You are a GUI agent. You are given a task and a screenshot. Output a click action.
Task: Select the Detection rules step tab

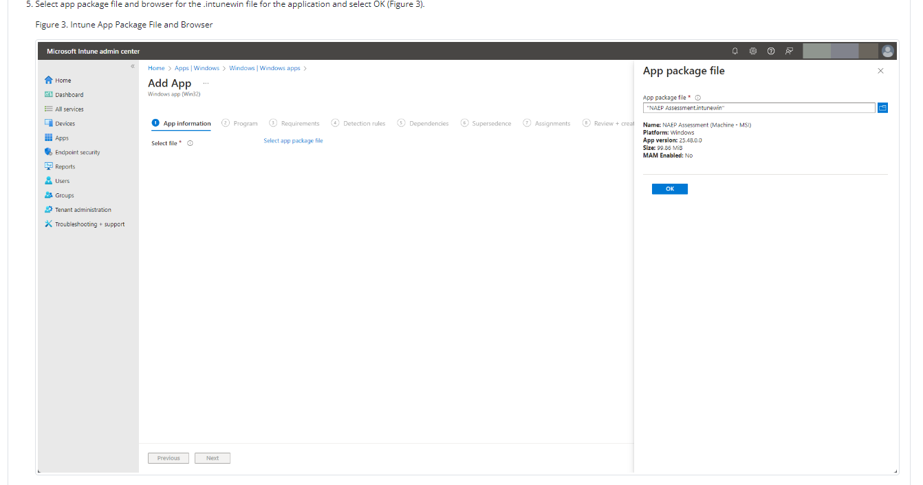(358, 123)
